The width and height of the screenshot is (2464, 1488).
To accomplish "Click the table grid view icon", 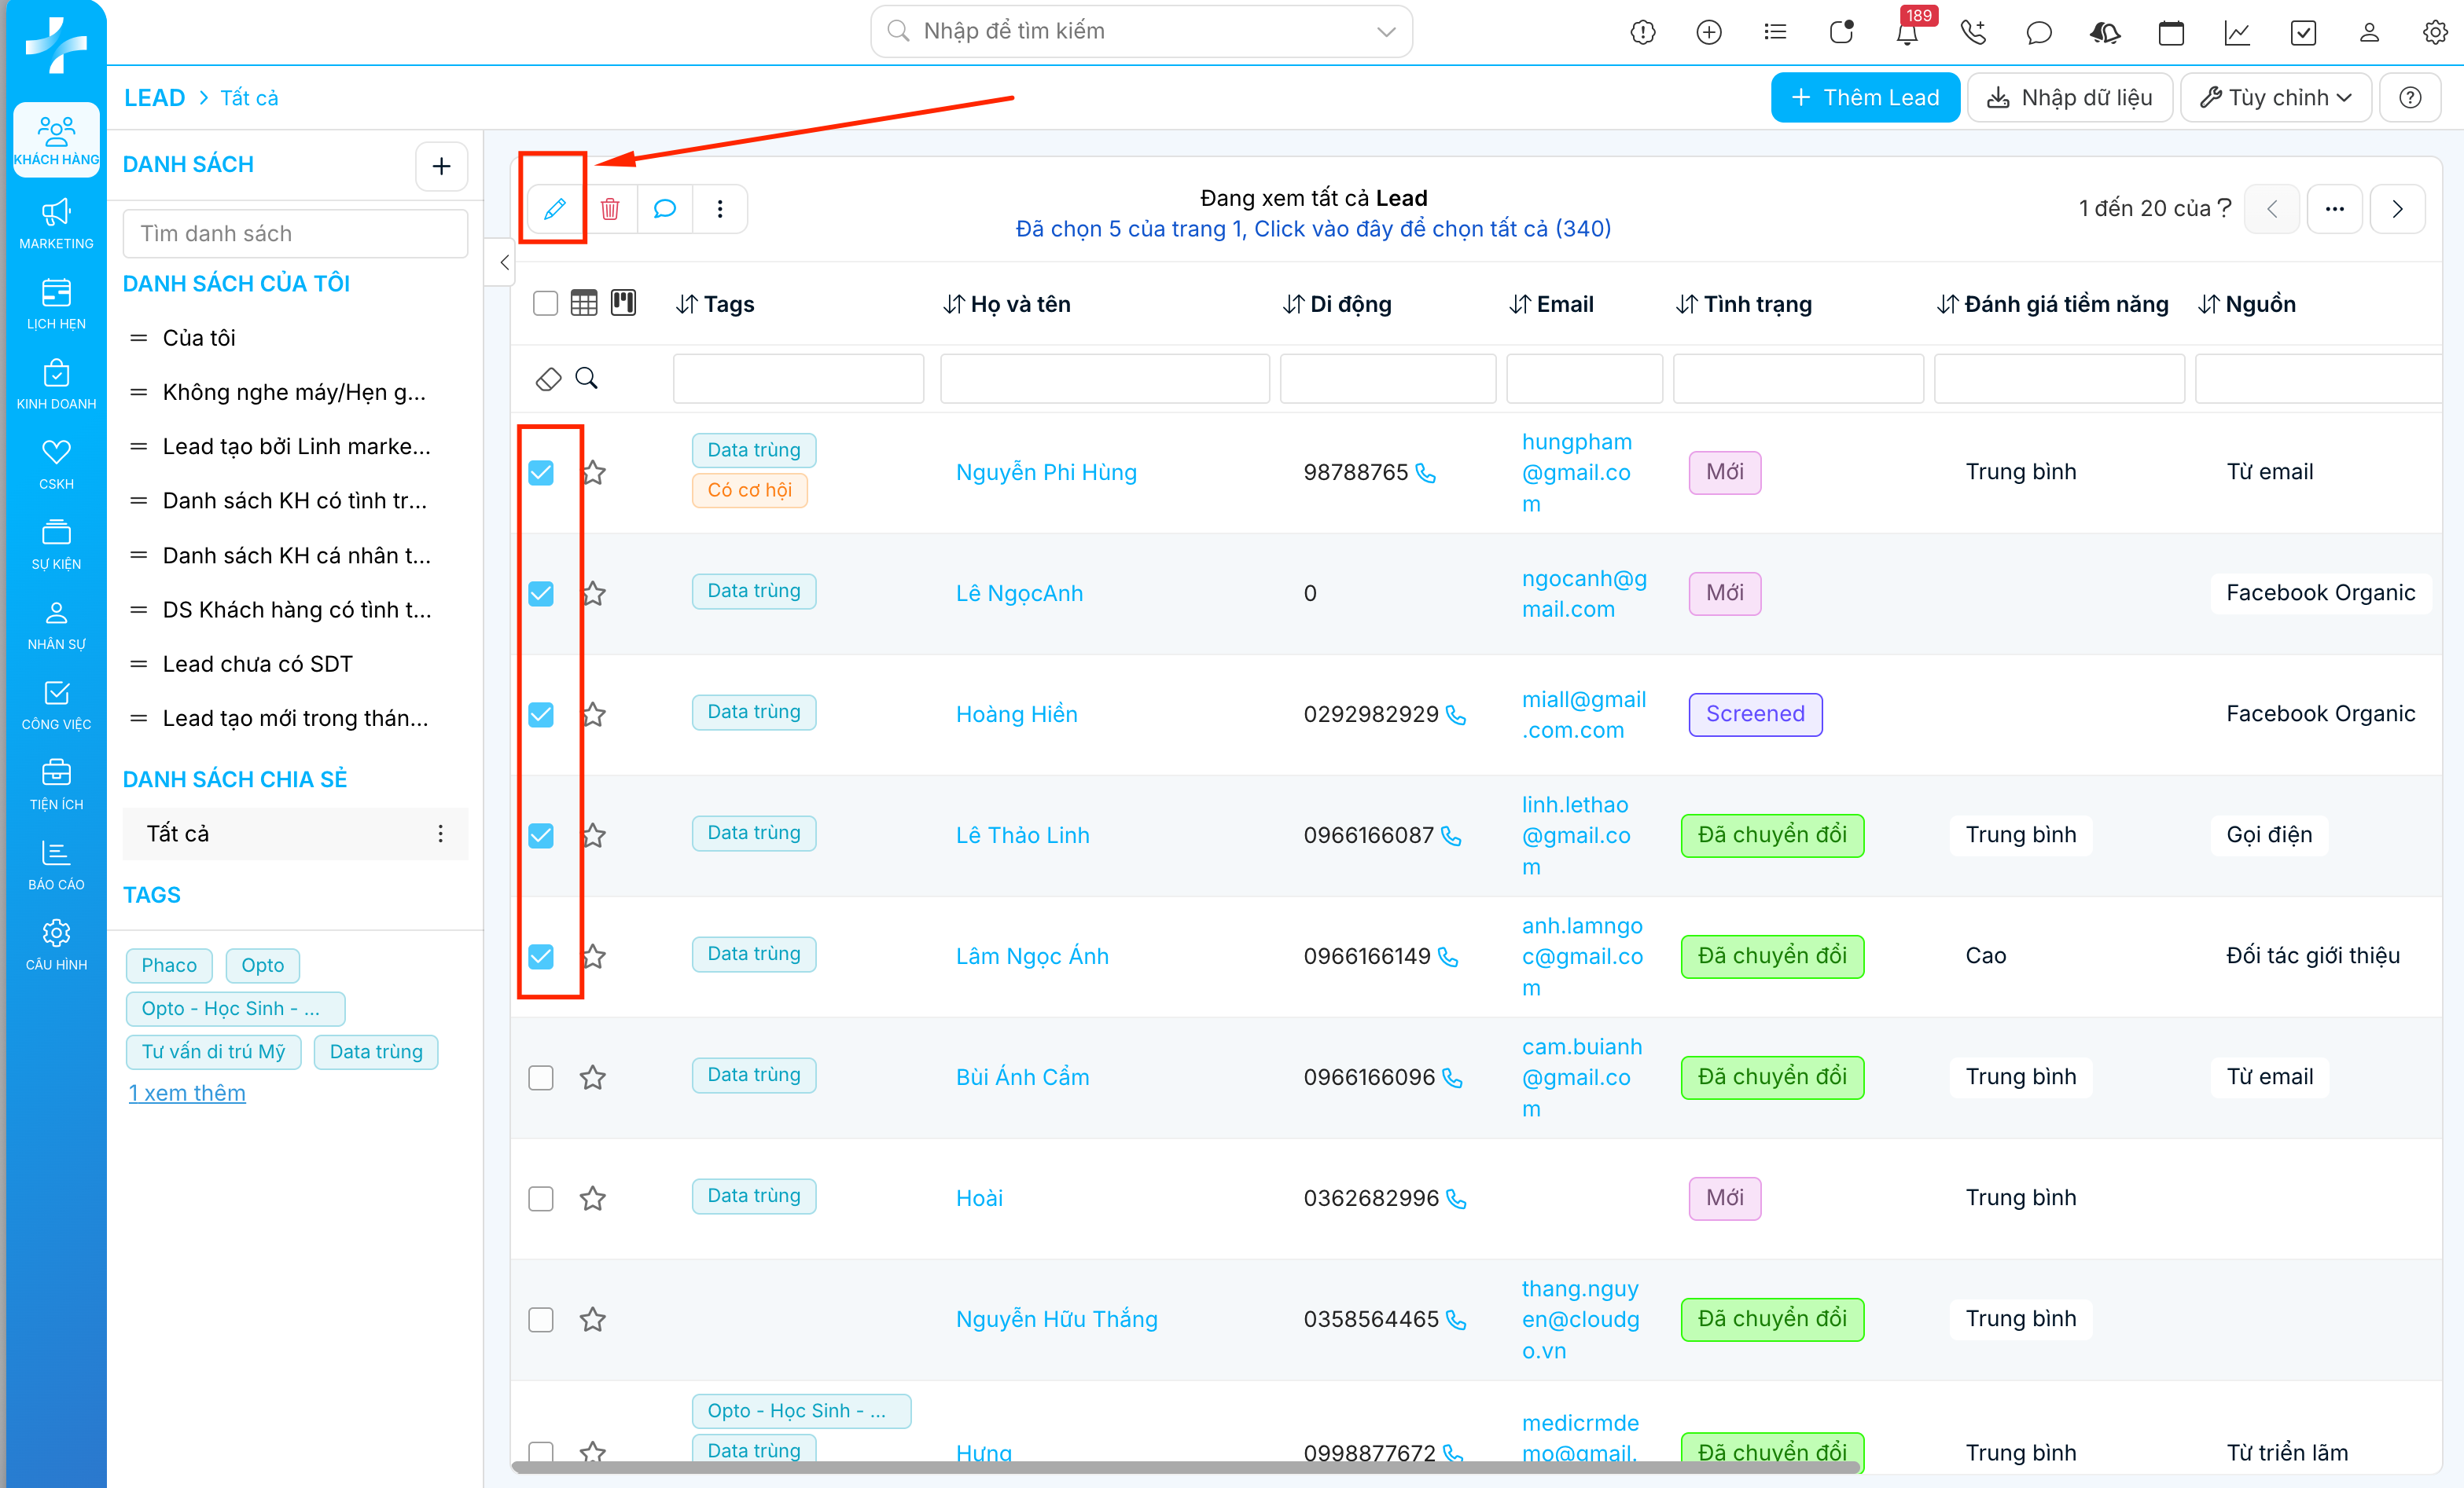I will click(584, 302).
